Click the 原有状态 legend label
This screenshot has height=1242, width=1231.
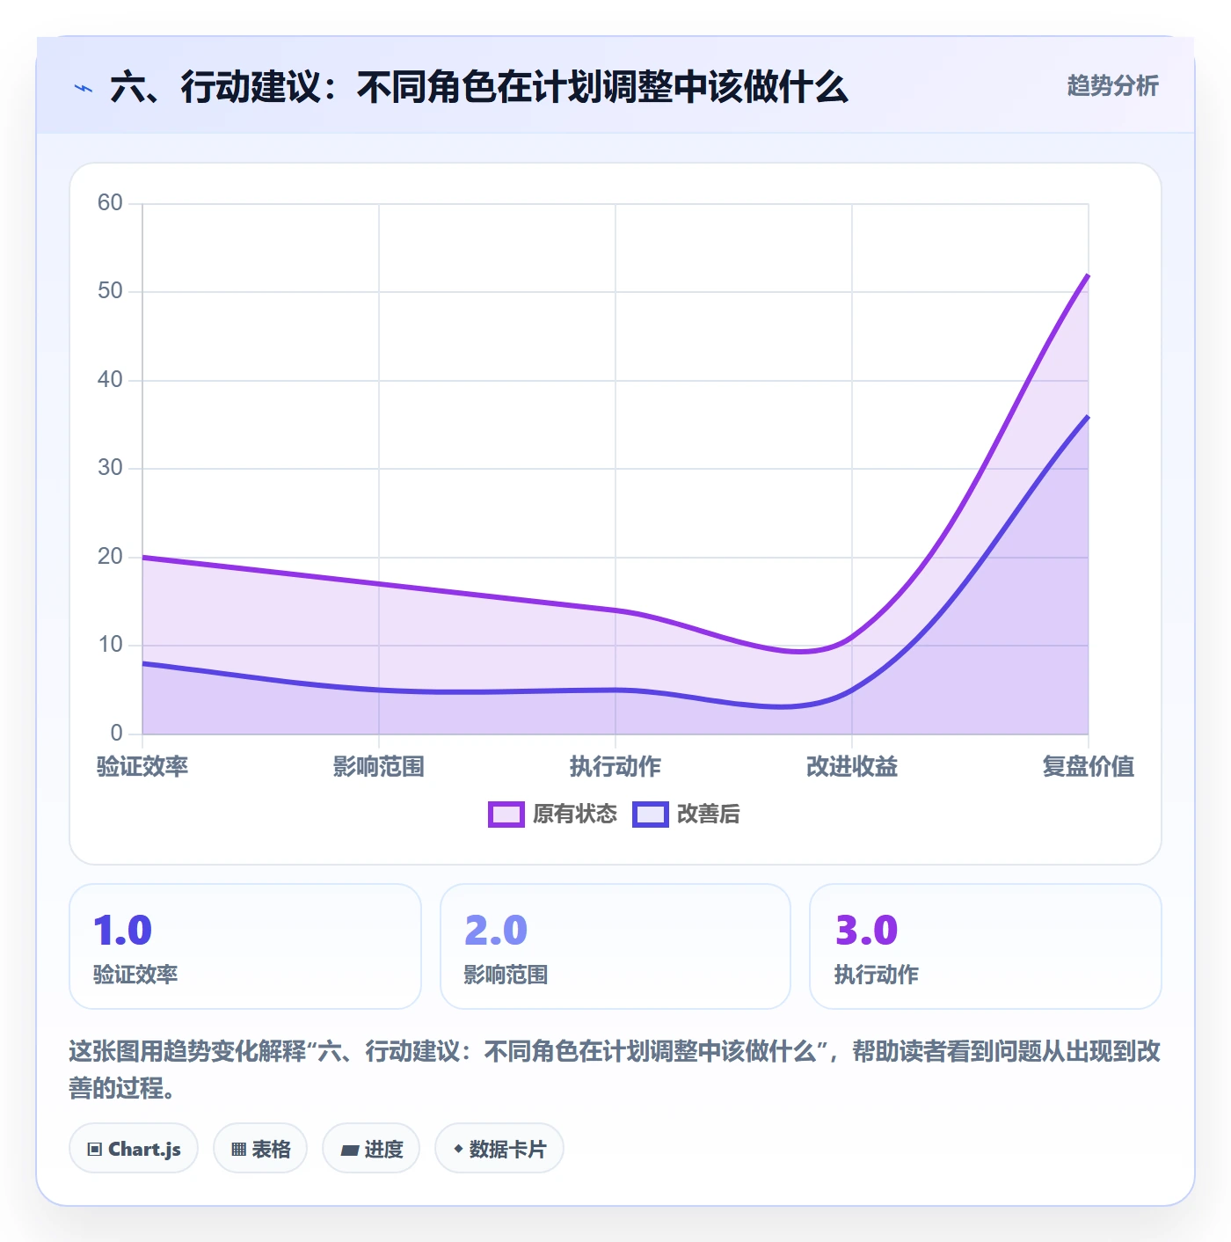(x=575, y=815)
